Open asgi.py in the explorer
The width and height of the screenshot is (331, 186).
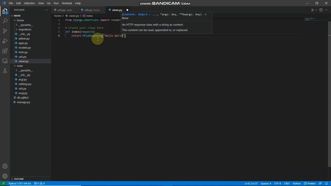[x=23, y=80]
